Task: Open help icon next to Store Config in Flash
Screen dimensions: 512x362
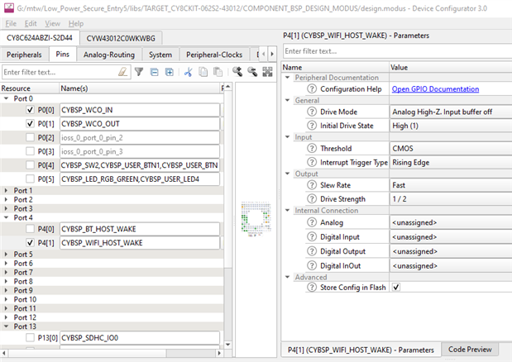Action: tap(312, 287)
